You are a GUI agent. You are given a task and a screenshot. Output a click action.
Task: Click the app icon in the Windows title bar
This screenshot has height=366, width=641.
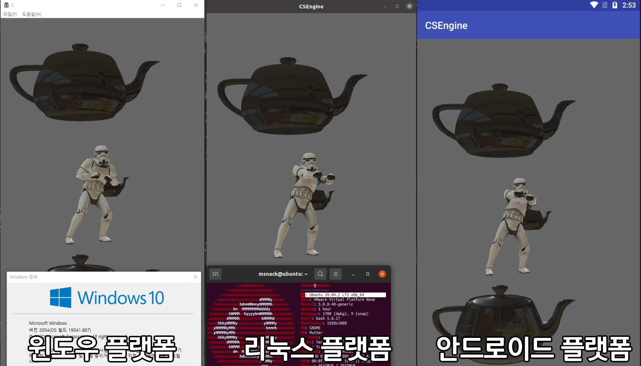tap(6, 5)
